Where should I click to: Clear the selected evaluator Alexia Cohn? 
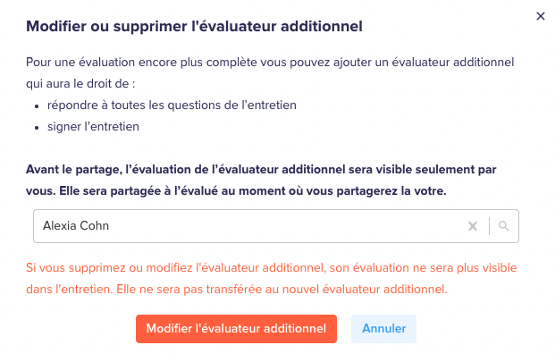point(473,226)
